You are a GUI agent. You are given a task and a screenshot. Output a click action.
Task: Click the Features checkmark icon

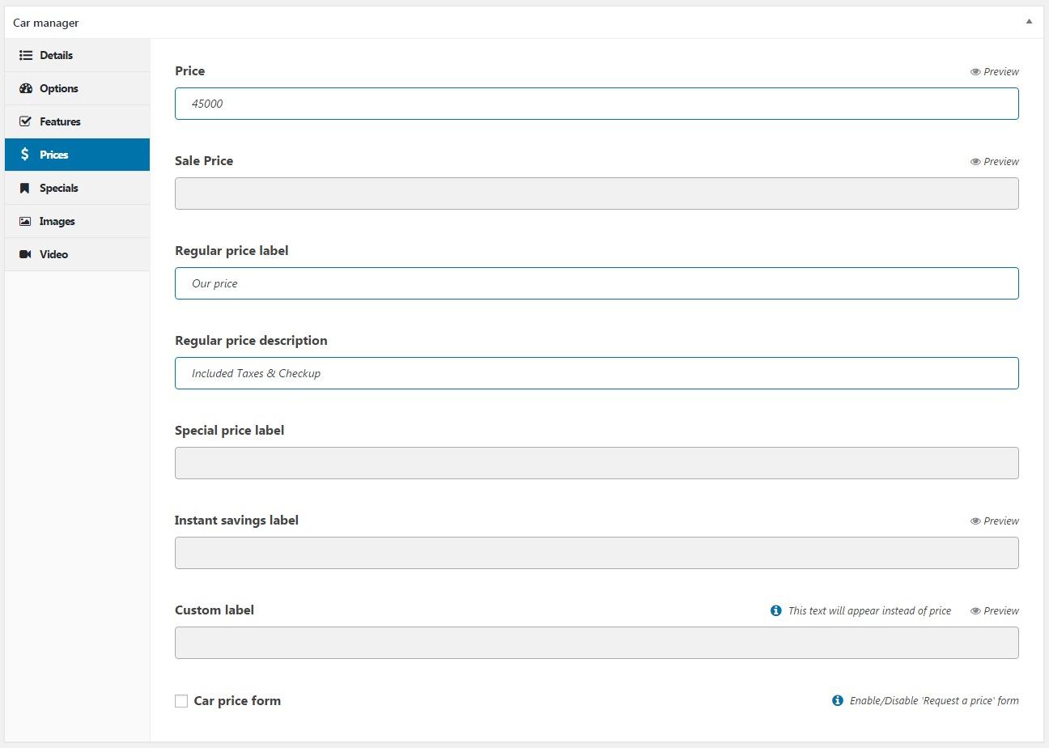pyautogui.click(x=26, y=122)
